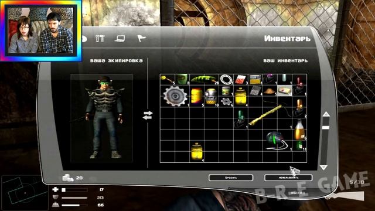Select the orange liquid bottle with count 6
The image size is (375, 211).
pos(299,129)
